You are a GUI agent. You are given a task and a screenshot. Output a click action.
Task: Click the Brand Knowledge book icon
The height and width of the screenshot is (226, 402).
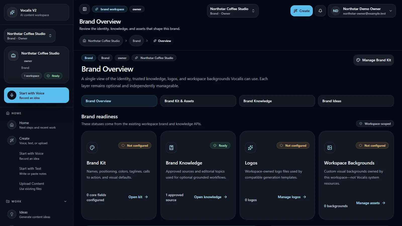pyautogui.click(x=171, y=148)
